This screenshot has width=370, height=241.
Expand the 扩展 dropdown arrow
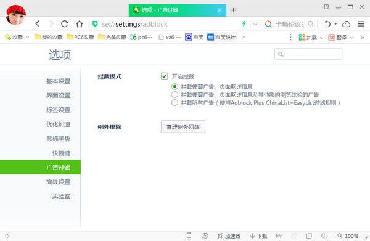321,38
